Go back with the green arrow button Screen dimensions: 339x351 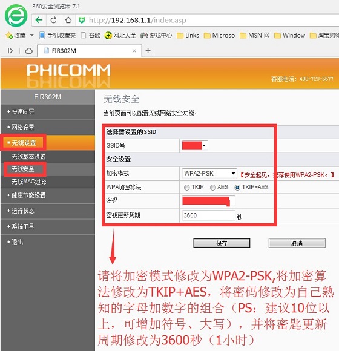coord(39,20)
